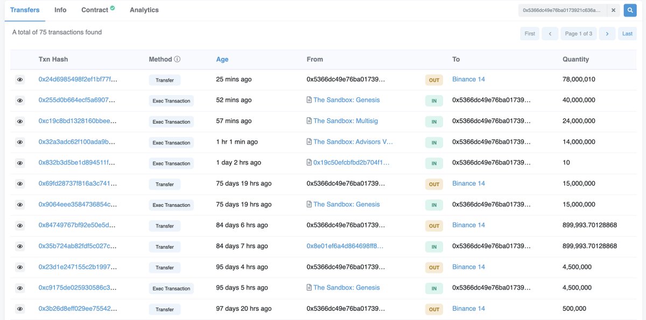The image size is (646, 320).
Task: Click OUT badge in 25 mins ago row
Action: [x=434, y=80]
